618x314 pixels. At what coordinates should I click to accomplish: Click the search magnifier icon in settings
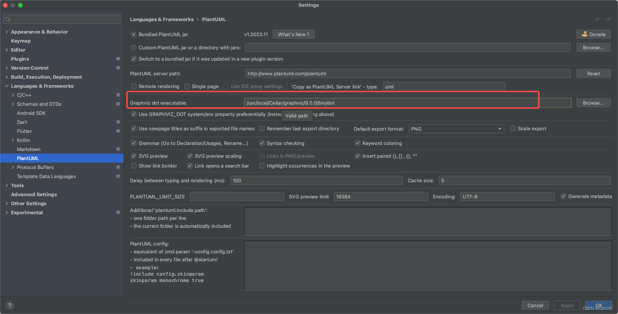coord(8,19)
